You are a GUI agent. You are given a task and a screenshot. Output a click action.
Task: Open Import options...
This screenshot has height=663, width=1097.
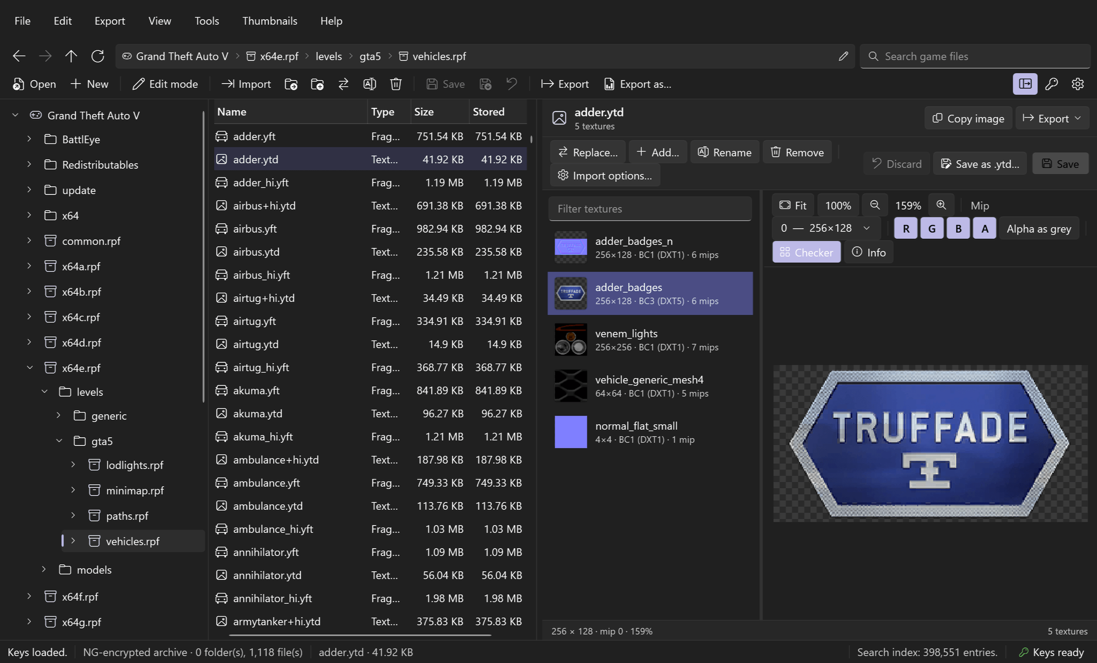[605, 175]
